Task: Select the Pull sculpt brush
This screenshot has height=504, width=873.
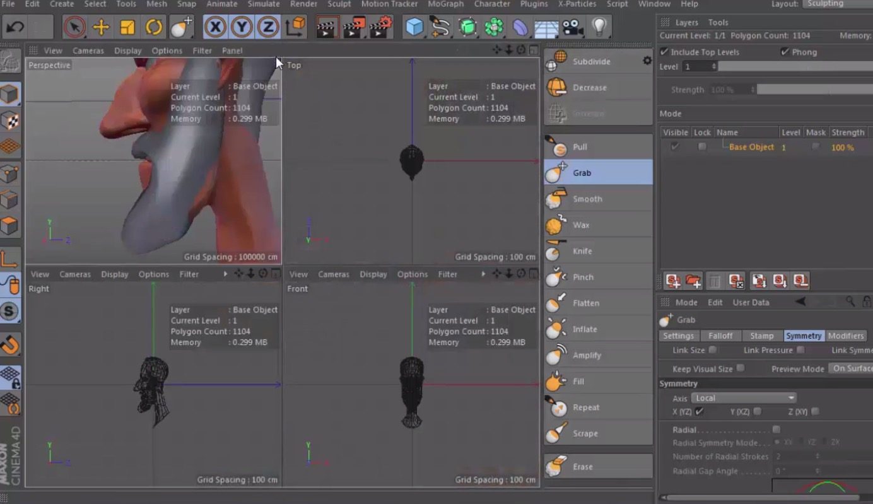Action: pos(598,147)
